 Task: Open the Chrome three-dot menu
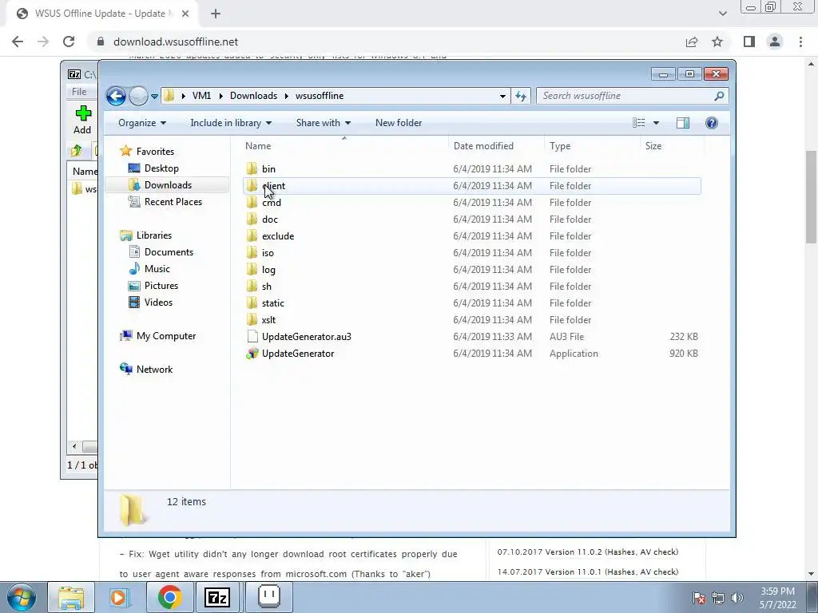[800, 42]
